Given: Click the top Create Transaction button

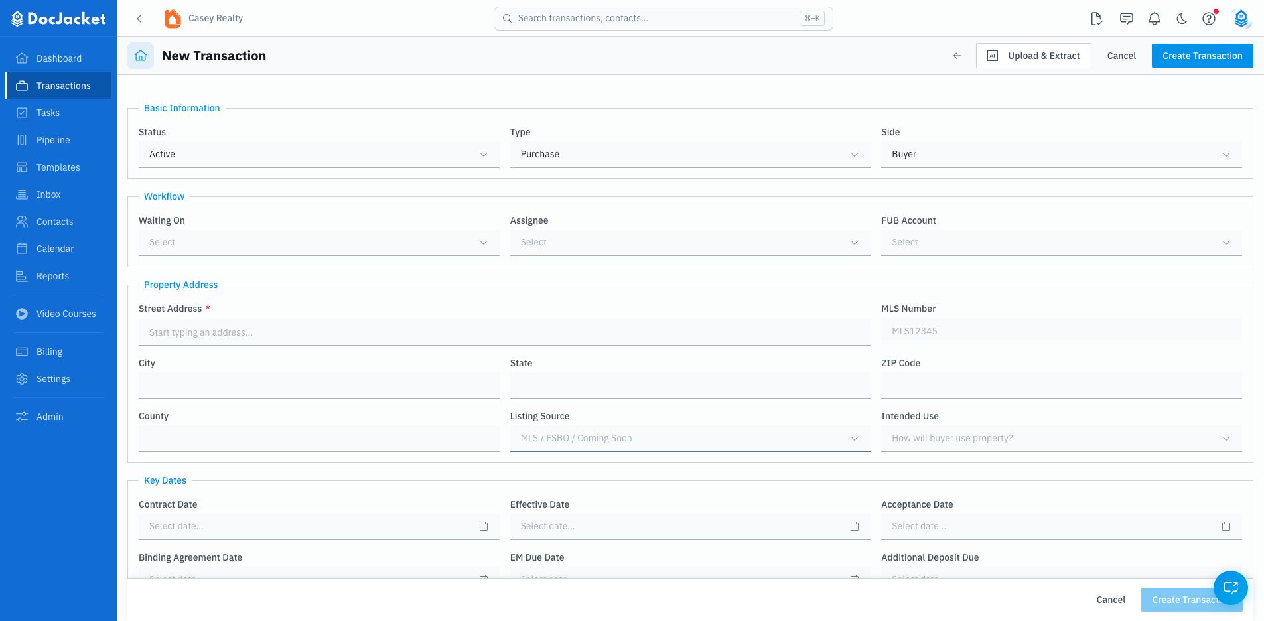Looking at the screenshot, I should [x=1202, y=56].
